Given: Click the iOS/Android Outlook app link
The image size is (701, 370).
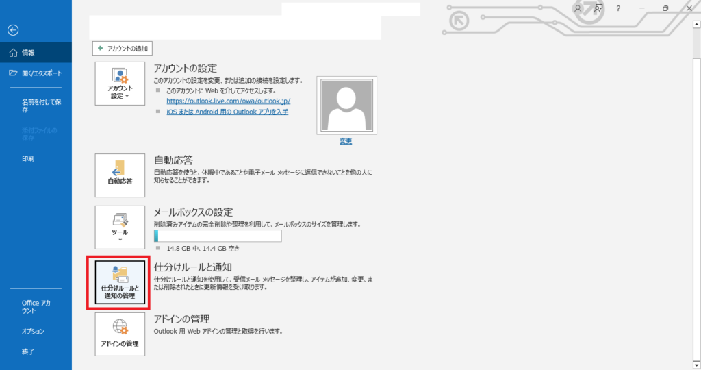Looking at the screenshot, I should coord(227,112).
